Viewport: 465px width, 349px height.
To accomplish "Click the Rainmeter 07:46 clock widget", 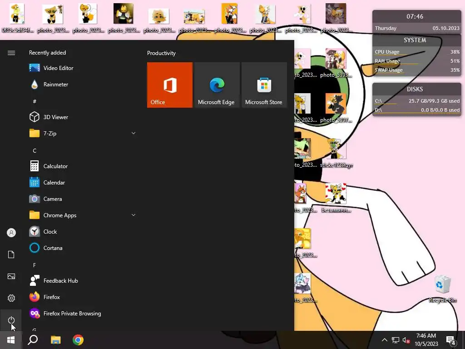I will [415, 17].
